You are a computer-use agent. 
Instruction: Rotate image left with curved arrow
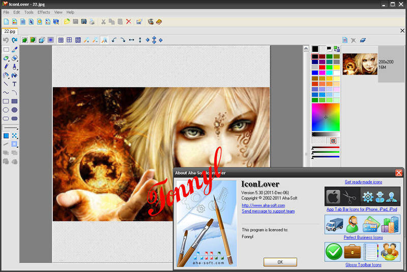tap(114, 40)
